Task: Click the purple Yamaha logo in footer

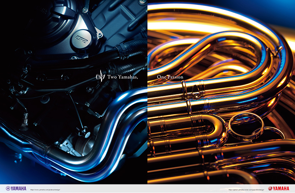Action: (x=16, y=188)
